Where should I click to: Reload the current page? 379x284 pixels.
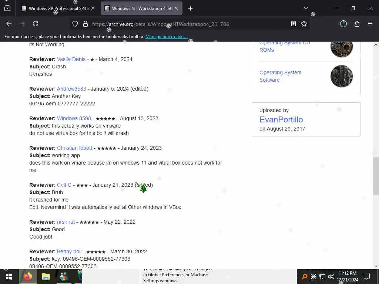coord(36,24)
